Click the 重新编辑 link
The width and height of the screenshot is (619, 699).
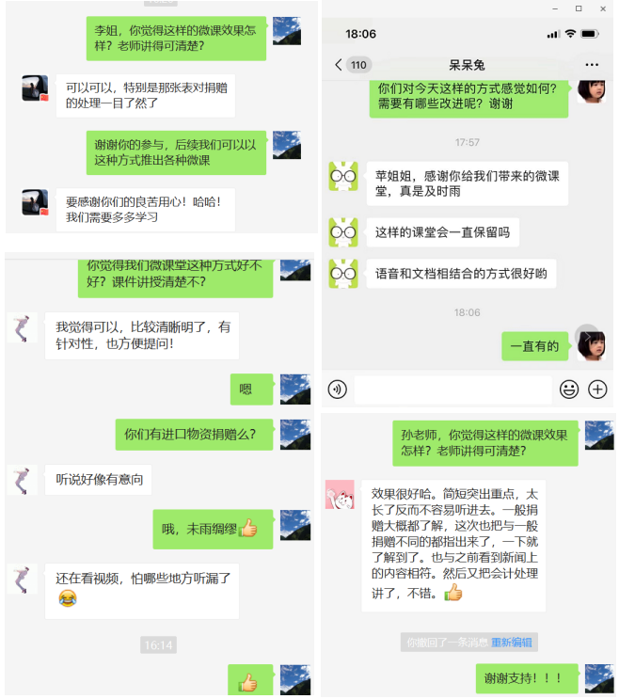pos(512,643)
